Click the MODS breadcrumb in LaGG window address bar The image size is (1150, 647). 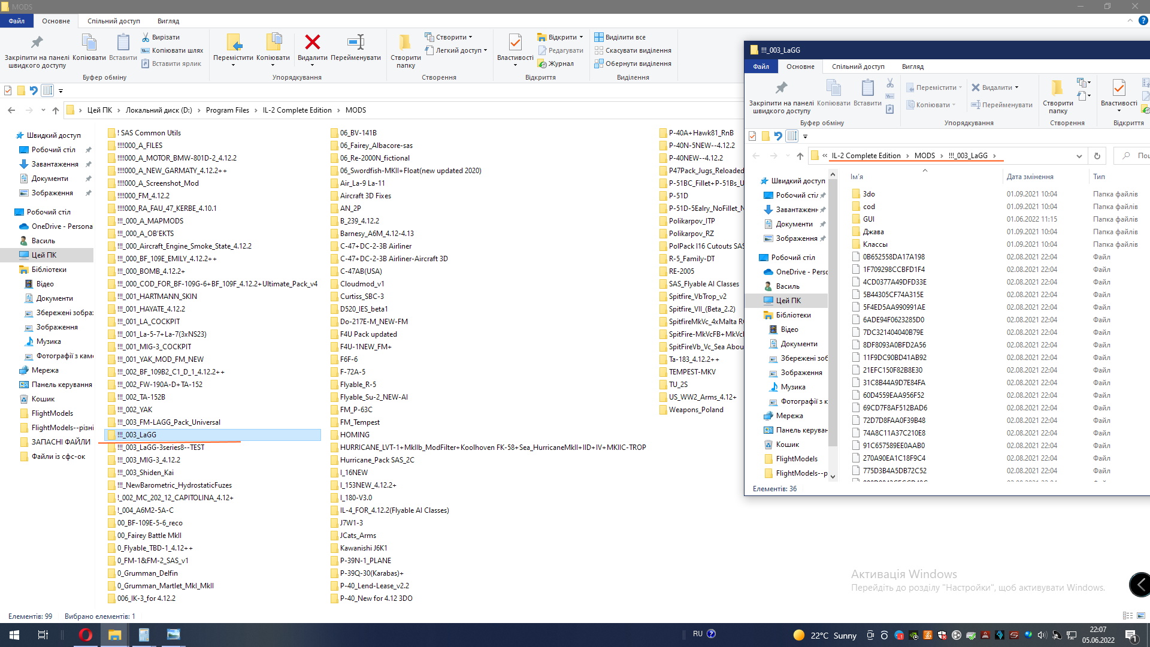pos(924,156)
